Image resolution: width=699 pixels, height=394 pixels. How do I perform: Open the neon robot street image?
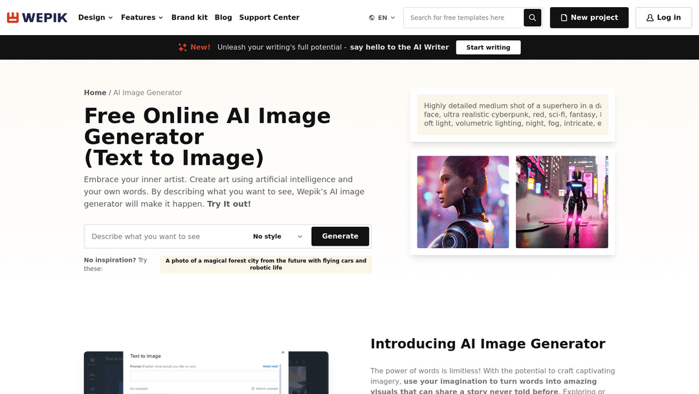561,202
